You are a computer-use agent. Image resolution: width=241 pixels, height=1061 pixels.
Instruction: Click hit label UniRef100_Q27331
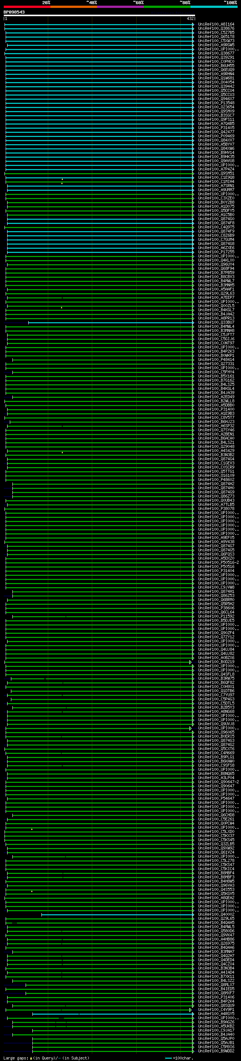click(216, 364)
